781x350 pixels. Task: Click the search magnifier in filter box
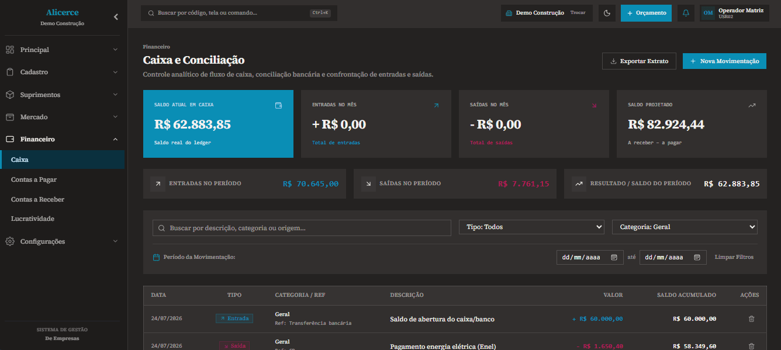[x=162, y=228]
